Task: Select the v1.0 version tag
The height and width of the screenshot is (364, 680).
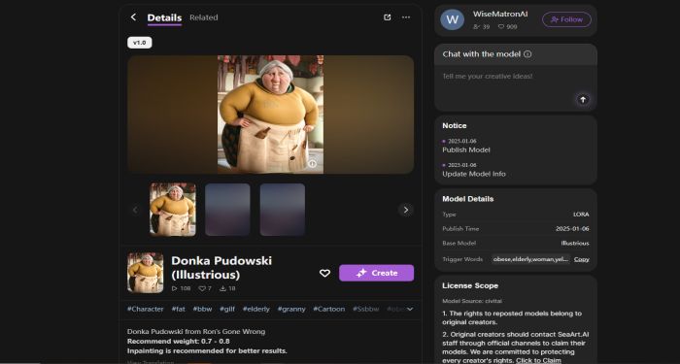Action: 140,43
